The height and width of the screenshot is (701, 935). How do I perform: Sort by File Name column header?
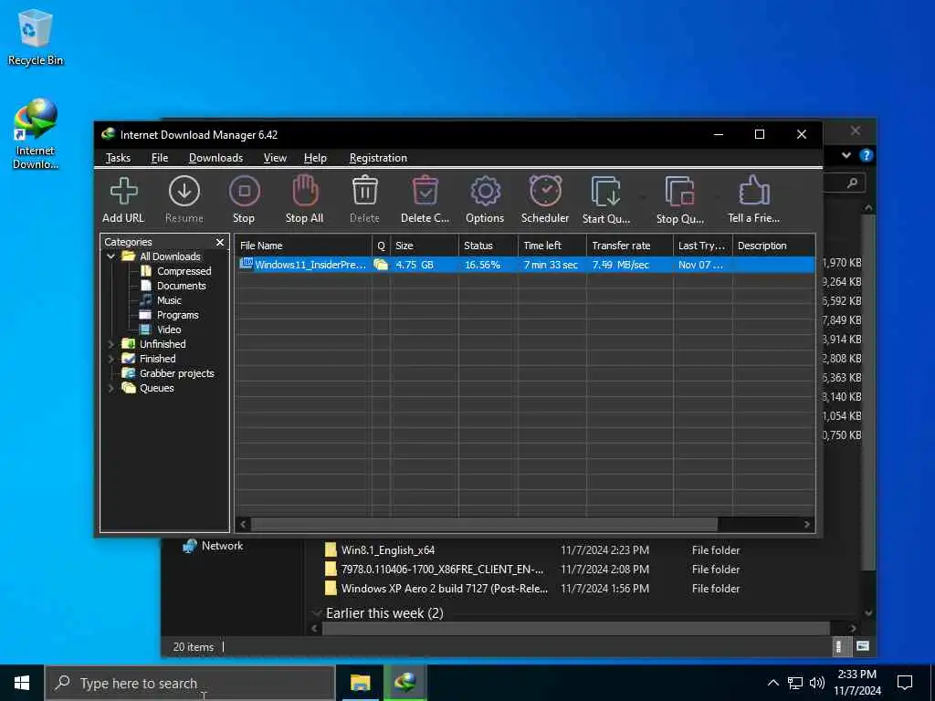tap(303, 246)
